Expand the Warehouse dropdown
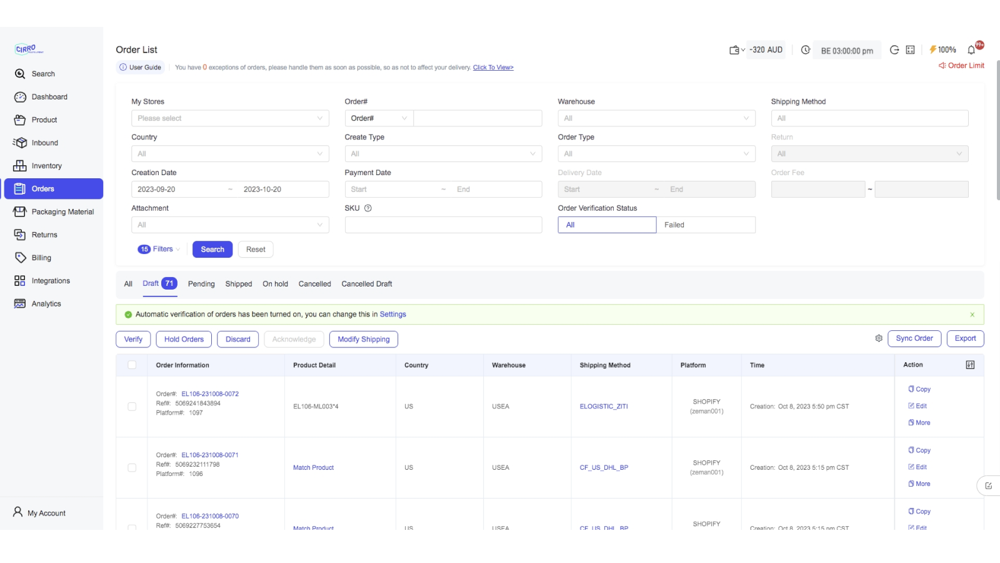This screenshot has height=563, width=1000. [656, 118]
